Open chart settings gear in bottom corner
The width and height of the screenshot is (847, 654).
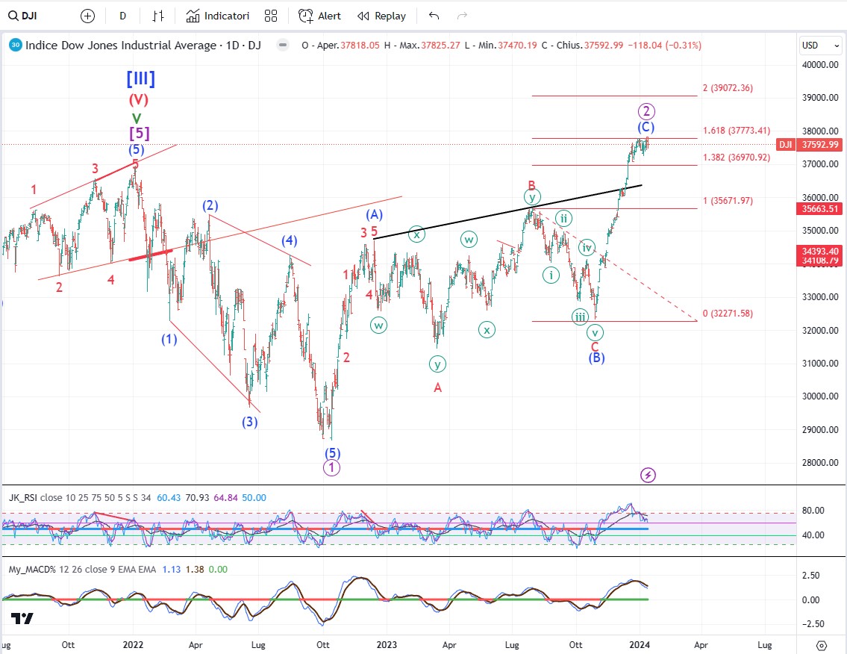point(822,645)
